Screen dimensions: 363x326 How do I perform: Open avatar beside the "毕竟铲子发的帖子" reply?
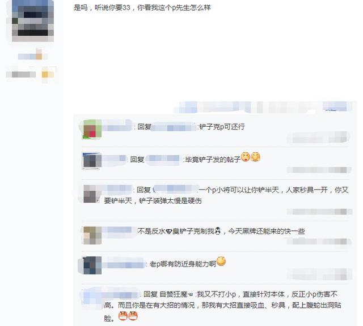92,161
